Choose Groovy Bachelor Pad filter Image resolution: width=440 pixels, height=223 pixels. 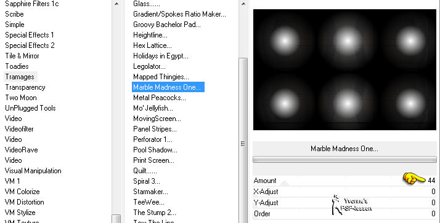coord(167,25)
